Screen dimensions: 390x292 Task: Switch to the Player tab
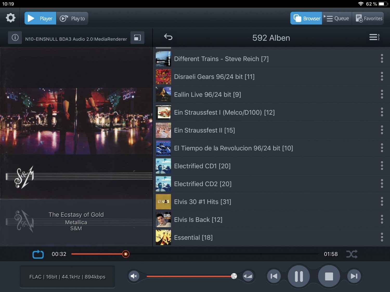coord(40,18)
